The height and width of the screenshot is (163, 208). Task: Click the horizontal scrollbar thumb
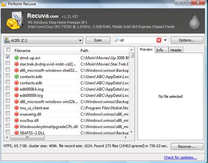tap(27, 137)
